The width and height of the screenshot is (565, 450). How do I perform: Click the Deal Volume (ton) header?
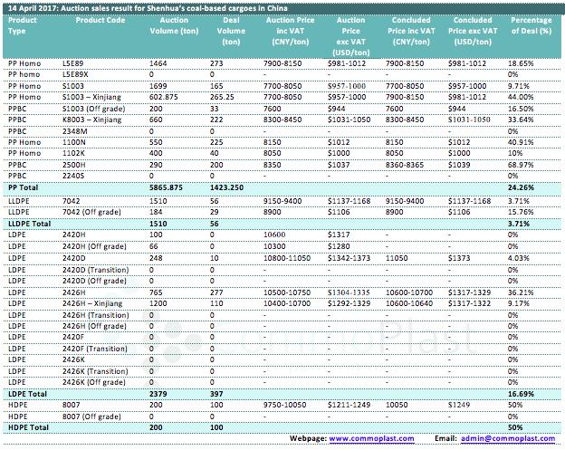pyautogui.click(x=230, y=24)
